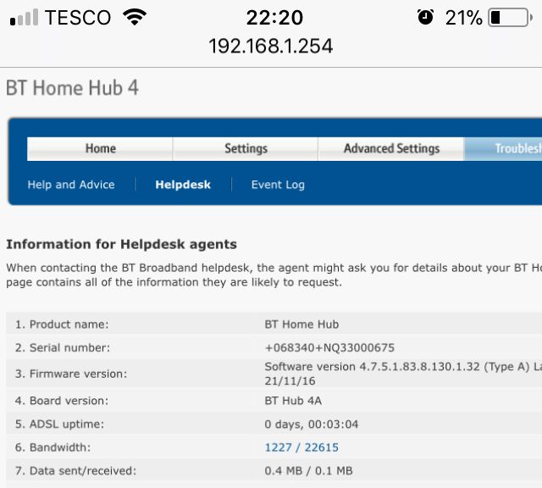Click the ADSL uptime value
542x488 pixels.
(x=312, y=424)
